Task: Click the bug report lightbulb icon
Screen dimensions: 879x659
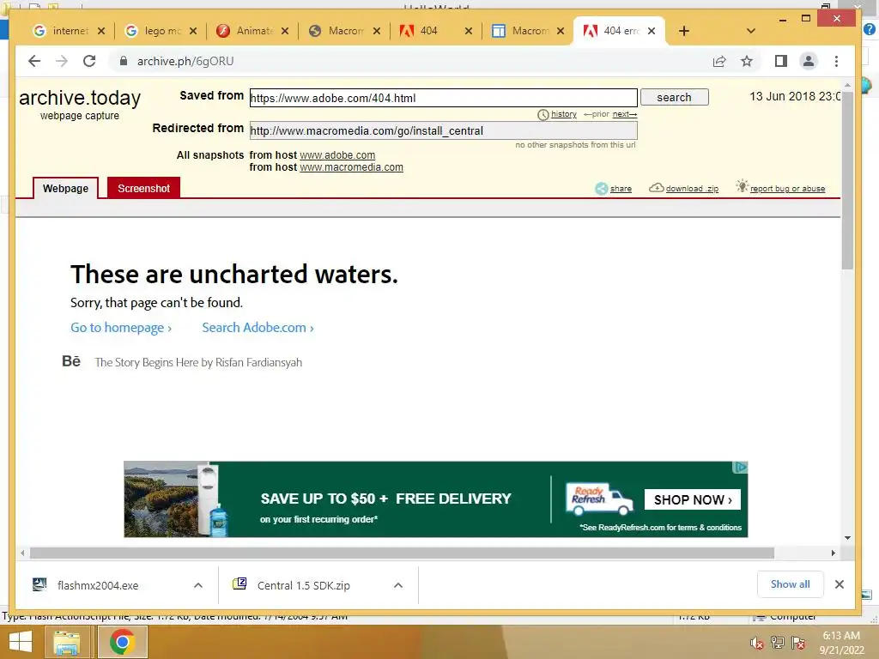Action: 743,186
